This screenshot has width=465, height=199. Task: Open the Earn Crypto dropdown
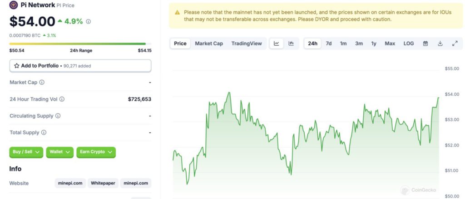point(96,152)
